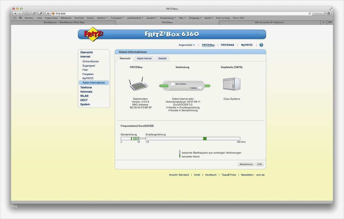Open the help question mark icon

coord(261,45)
